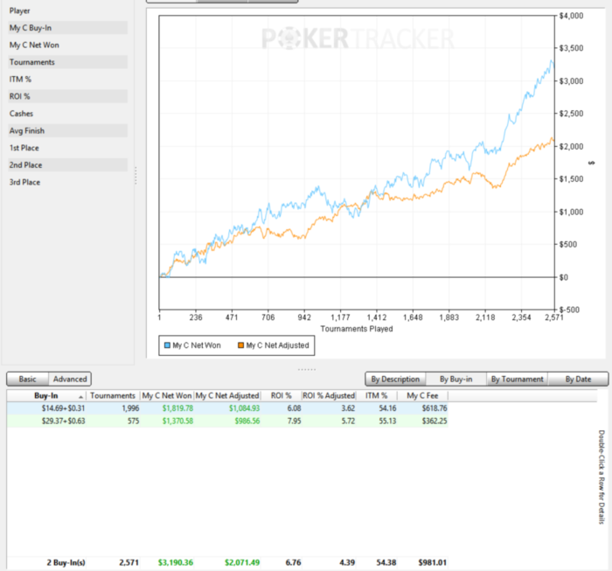Select My C Net Won list item
612x571 pixels.
[x=68, y=45]
